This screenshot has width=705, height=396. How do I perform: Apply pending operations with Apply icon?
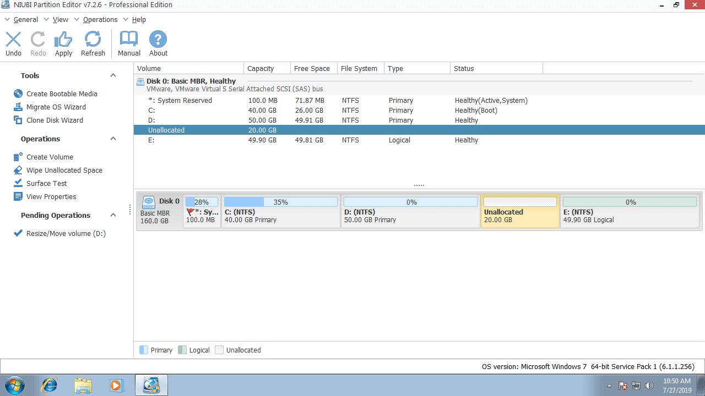point(63,40)
